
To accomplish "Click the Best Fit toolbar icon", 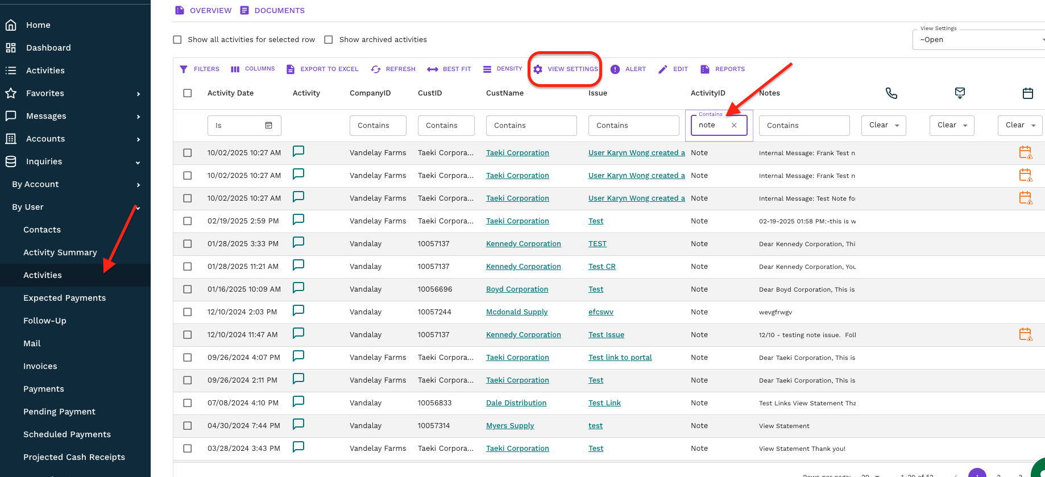I will (x=433, y=69).
